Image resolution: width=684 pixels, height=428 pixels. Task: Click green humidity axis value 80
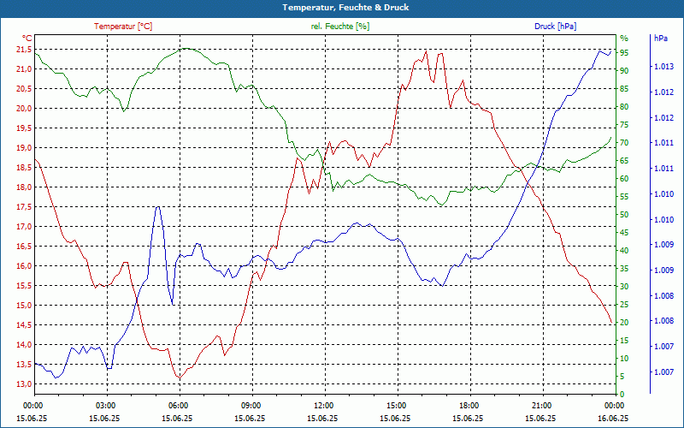tap(624, 106)
